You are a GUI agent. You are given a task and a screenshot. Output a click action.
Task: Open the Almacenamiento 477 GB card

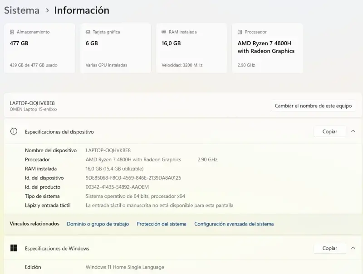tap(39, 48)
